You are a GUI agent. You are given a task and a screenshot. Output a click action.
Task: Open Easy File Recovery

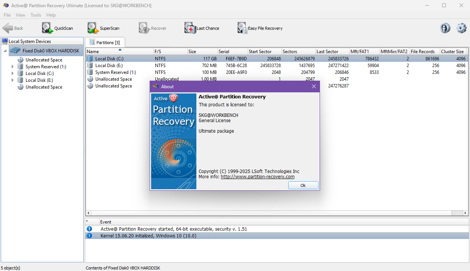tap(260, 28)
